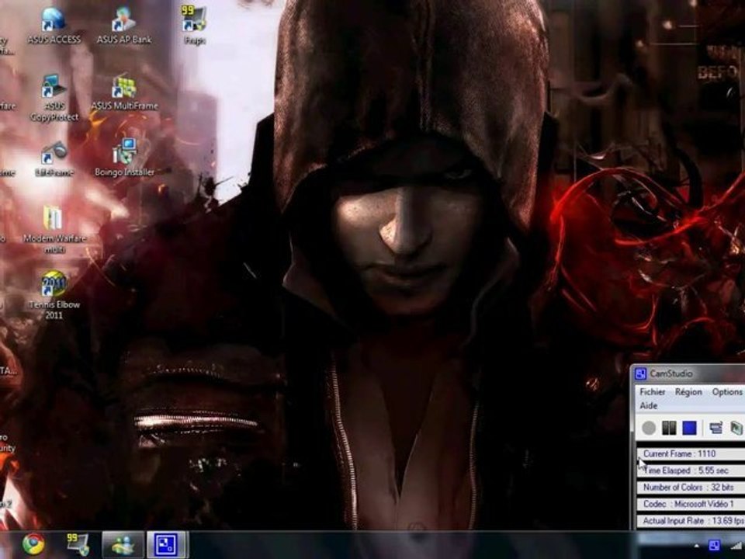Select the ASUS AP Bank desktop shortcut
Viewport: 745px width, 559px height.
(124, 26)
